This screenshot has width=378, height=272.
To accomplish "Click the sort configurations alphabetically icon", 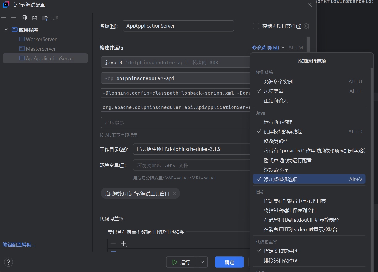I will (x=55, y=18).
